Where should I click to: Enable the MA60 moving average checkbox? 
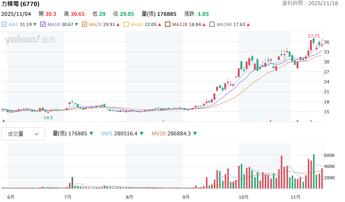click(x=126, y=25)
